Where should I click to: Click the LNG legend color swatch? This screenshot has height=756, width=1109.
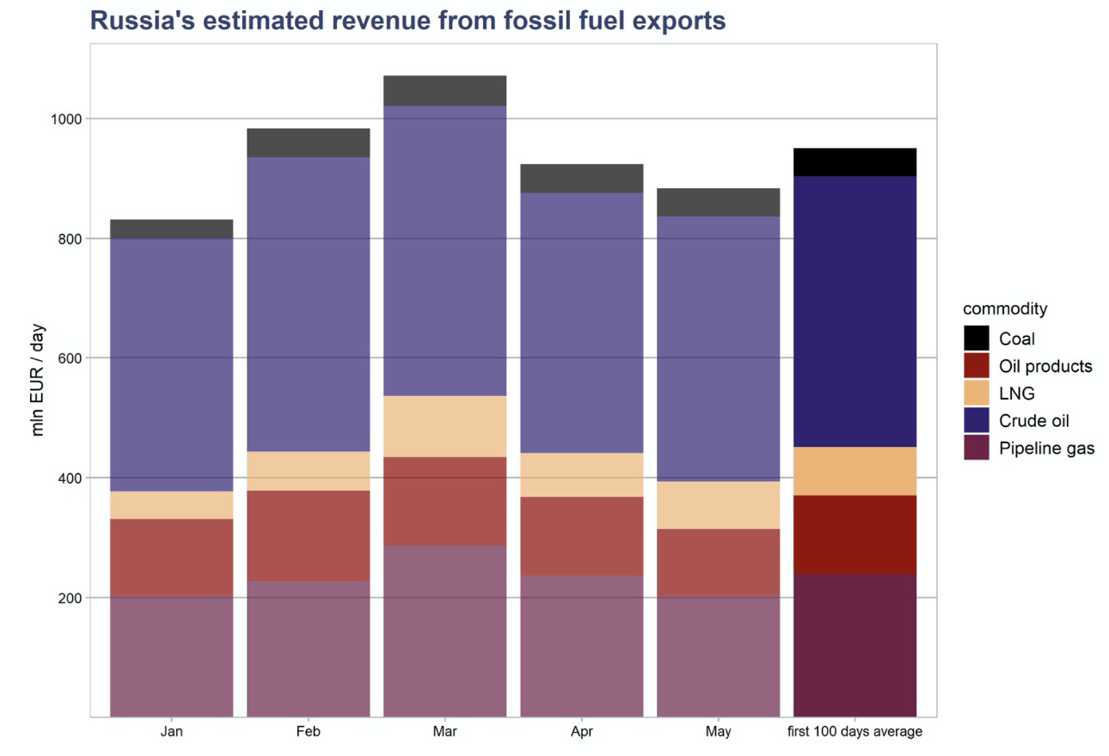(977, 393)
